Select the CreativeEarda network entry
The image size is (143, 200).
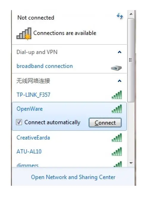pyautogui.click(x=69, y=138)
